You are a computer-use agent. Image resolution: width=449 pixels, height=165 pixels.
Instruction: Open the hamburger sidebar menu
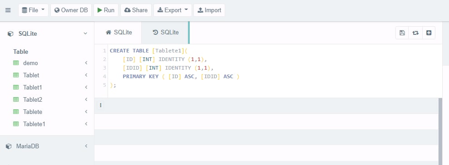tap(8, 10)
